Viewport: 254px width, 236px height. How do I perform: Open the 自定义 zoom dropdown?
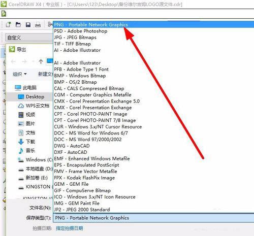pyautogui.click(x=29, y=38)
